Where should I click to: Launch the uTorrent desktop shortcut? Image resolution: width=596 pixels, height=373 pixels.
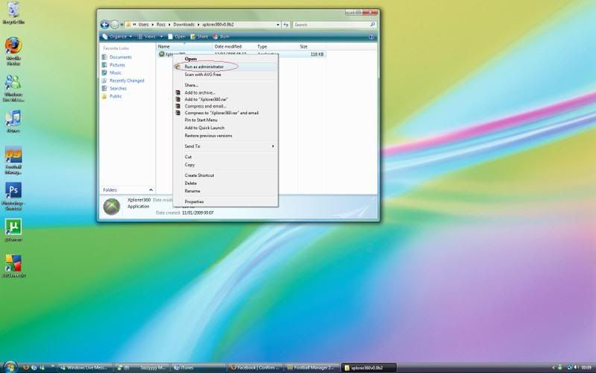(13, 230)
